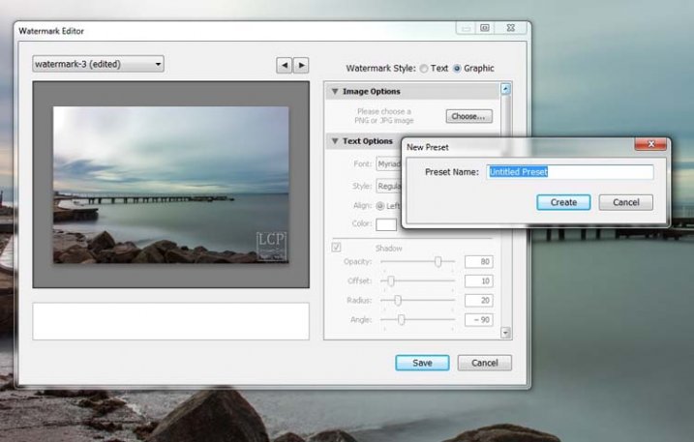Screen dimensions: 694x442
Task: Open the watermark-3 (edited) preset dropdown
Action: (98, 65)
